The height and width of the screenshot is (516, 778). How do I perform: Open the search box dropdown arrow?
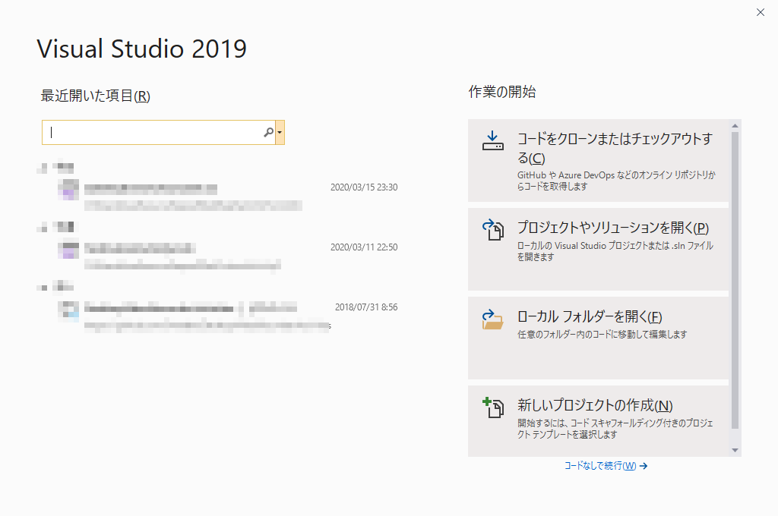pos(280,132)
